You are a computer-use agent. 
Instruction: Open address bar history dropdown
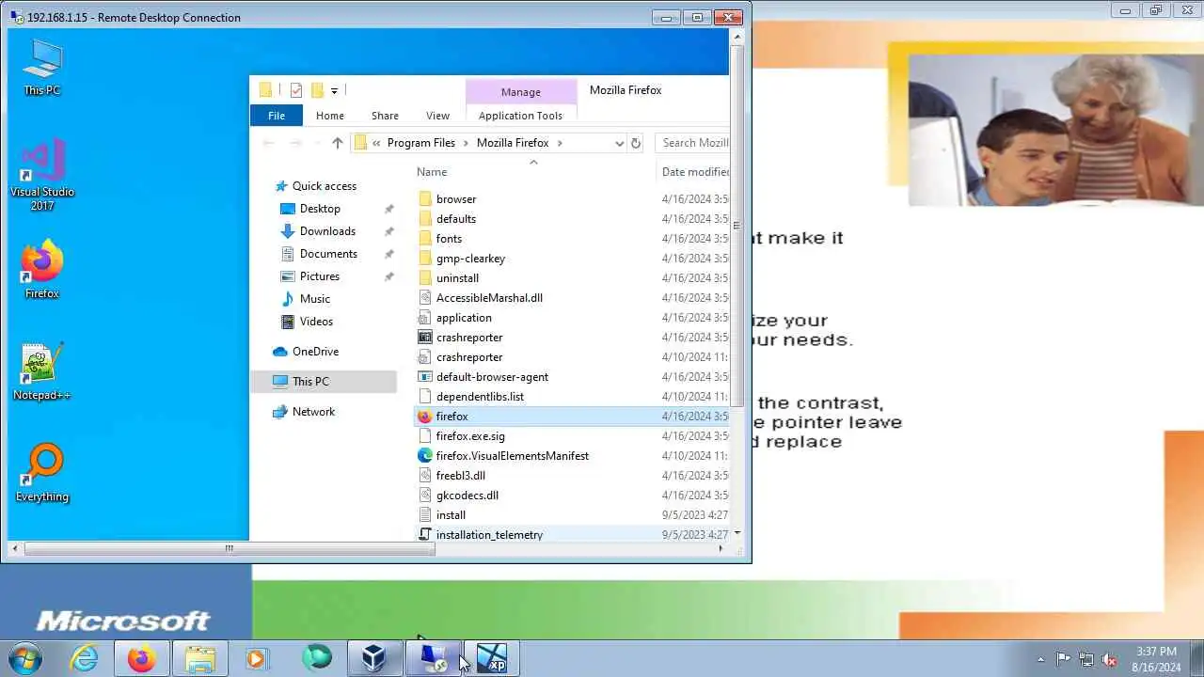[x=619, y=143]
